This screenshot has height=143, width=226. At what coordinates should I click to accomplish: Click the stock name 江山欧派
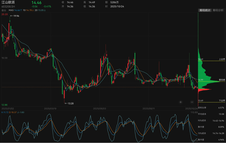(8, 2)
